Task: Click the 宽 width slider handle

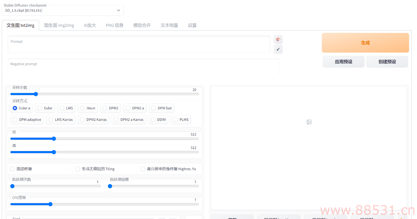Action: click(x=54, y=139)
